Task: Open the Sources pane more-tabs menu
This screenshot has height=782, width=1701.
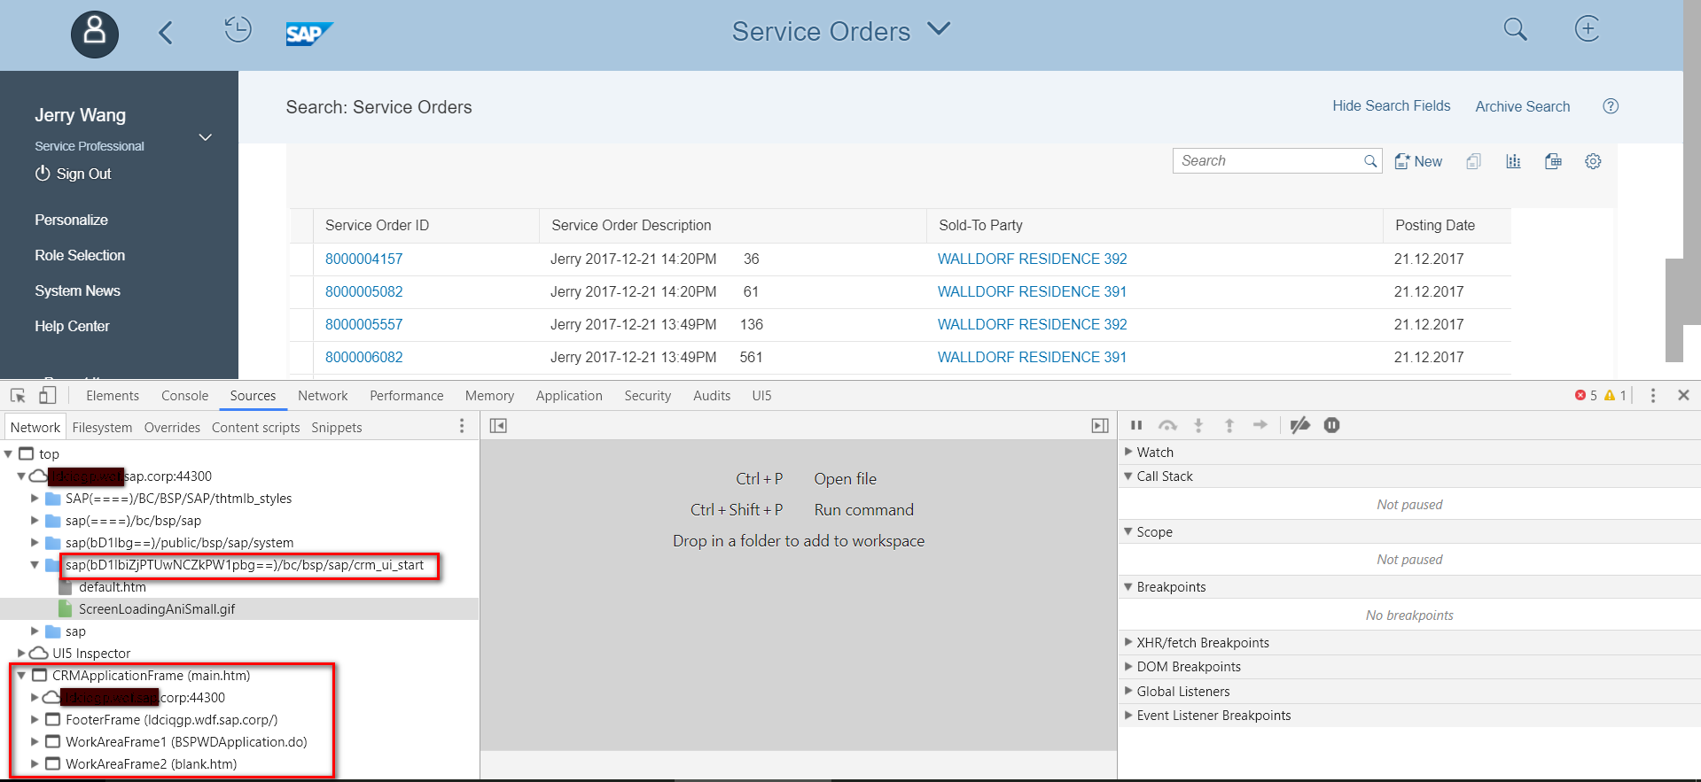Action: [462, 426]
